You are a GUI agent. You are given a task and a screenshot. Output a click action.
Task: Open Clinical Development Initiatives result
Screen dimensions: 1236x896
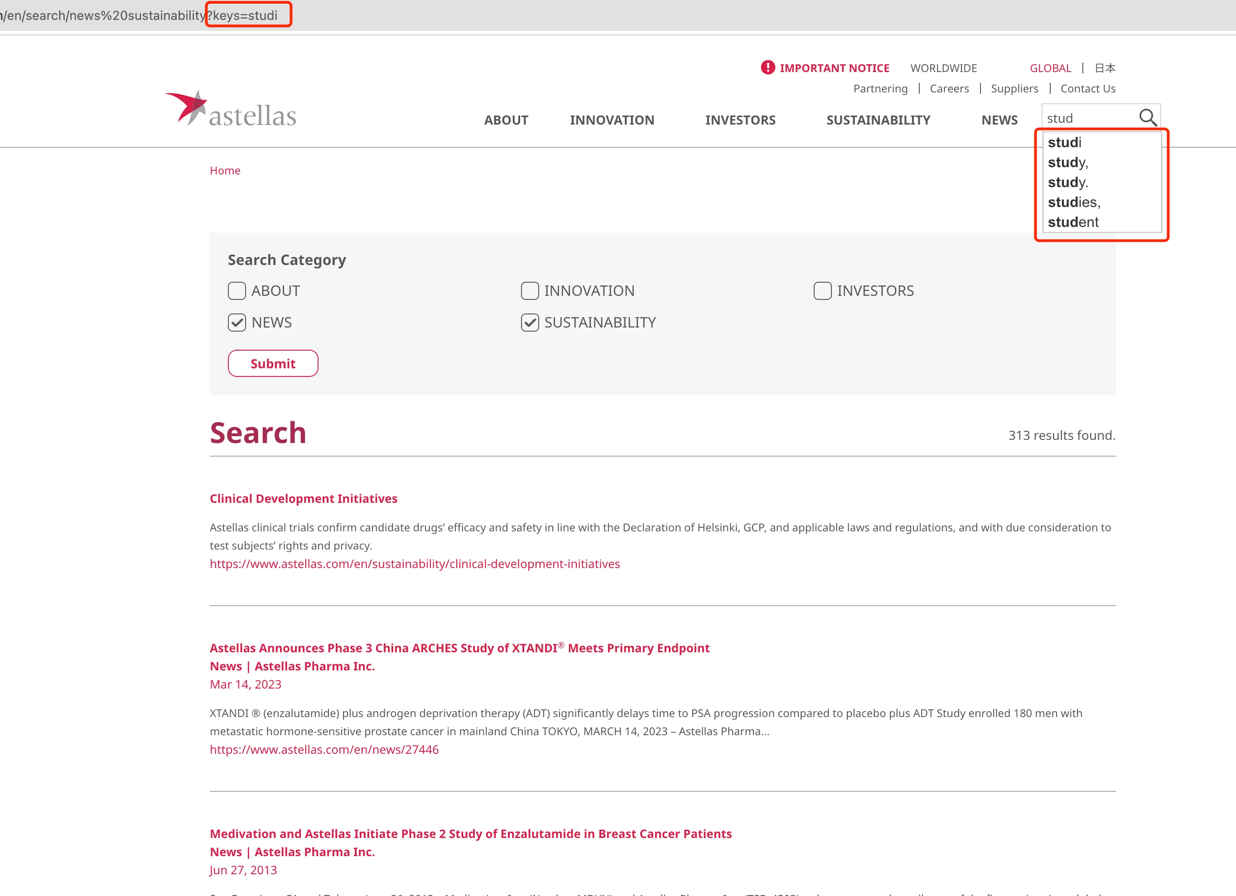[x=303, y=499]
